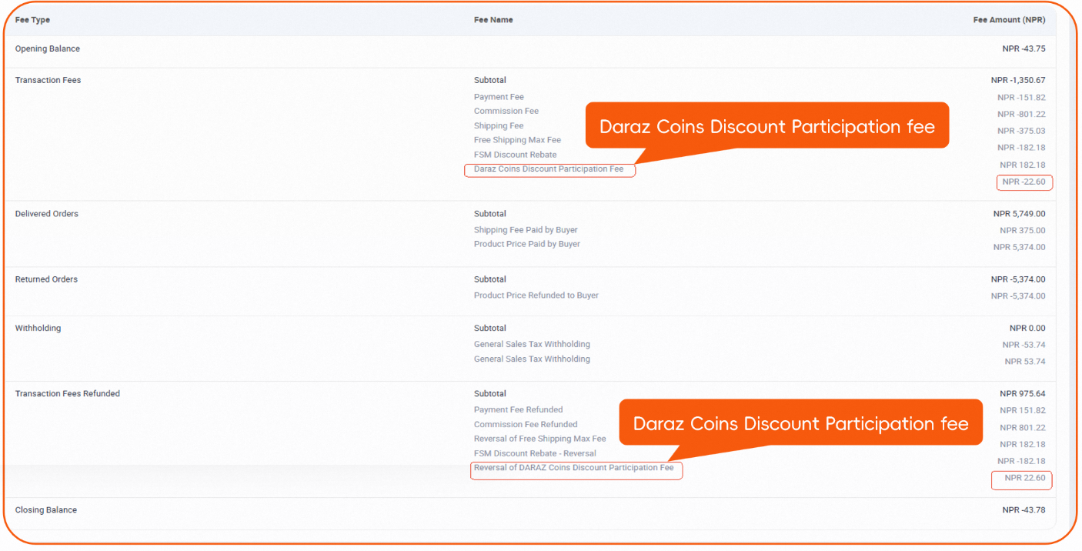Click the Fee Type column header
The width and height of the screenshot is (1082, 551).
point(32,20)
